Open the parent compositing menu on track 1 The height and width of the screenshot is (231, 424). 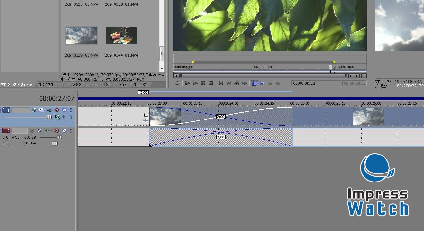click(x=41, y=110)
